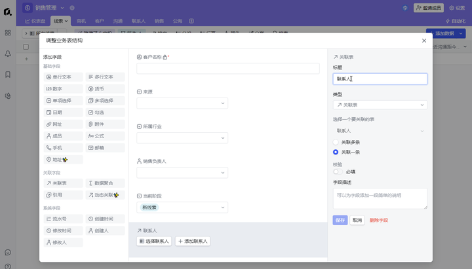
Task: Click the 取消 button
Action: pyautogui.click(x=357, y=221)
